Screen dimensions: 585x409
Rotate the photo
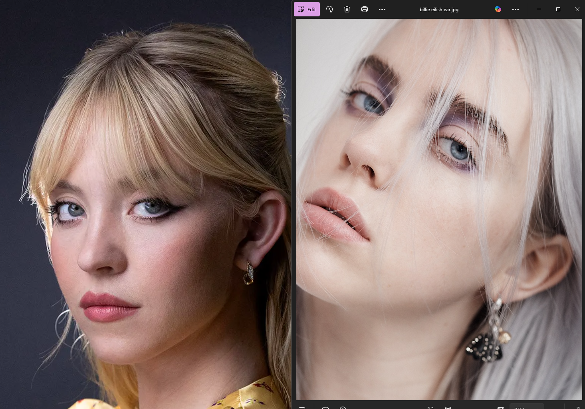329,9
